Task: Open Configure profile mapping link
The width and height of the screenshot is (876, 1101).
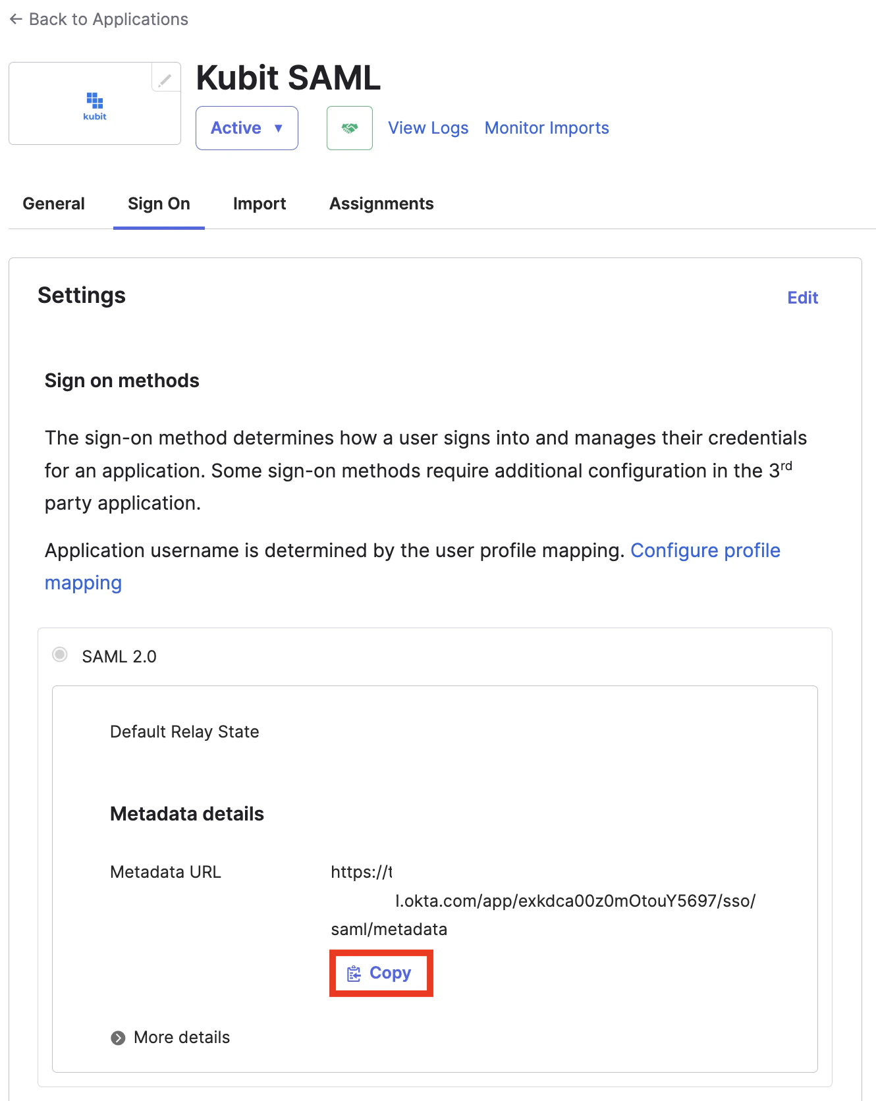Action: (705, 550)
